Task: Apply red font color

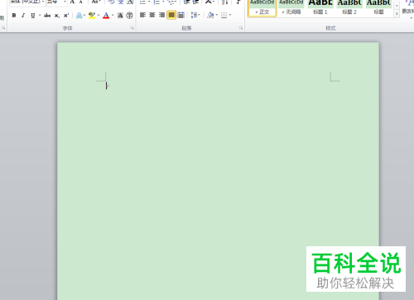Action: (106, 16)
